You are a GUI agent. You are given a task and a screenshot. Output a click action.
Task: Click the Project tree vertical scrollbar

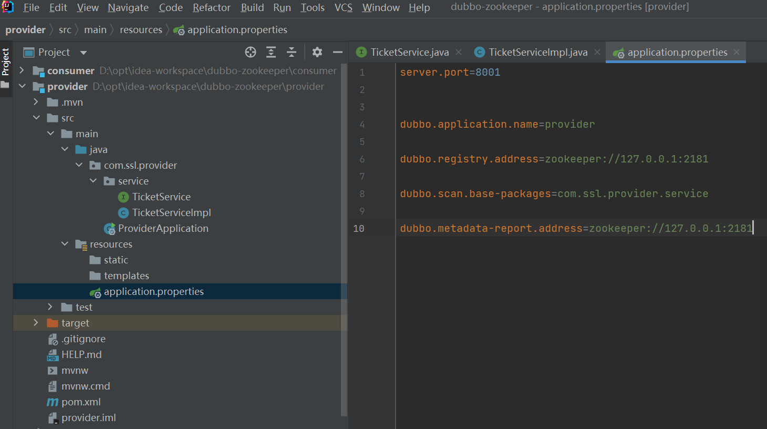344,239
